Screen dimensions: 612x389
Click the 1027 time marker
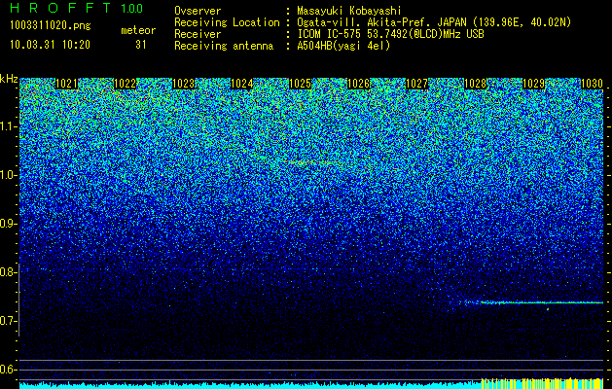pos(416,84)
